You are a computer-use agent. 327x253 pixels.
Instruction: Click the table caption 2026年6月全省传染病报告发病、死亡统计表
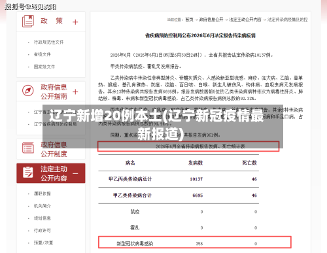pos(200,146)
